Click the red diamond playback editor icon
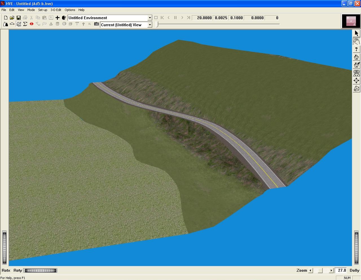Screen dimensions: 361x280 (x=32, y=24)
